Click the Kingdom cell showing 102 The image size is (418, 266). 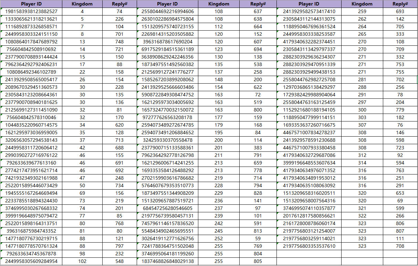(82, 262)
